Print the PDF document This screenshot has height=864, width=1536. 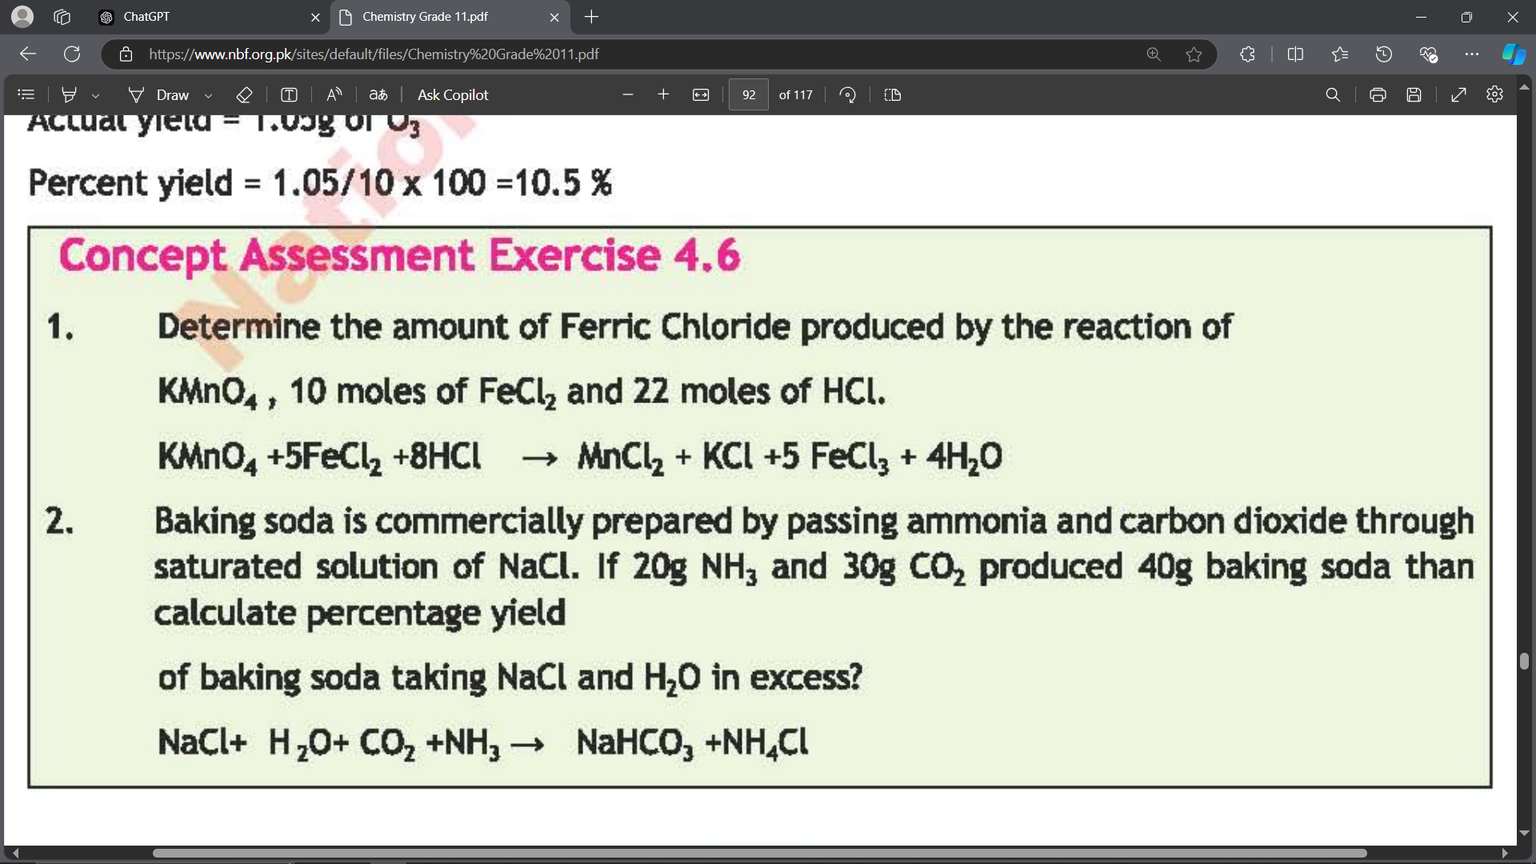click(1378, 94)
